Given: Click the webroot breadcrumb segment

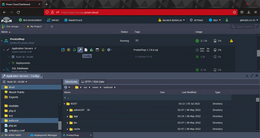Looking at the screenshot, I should click(108, 87).
